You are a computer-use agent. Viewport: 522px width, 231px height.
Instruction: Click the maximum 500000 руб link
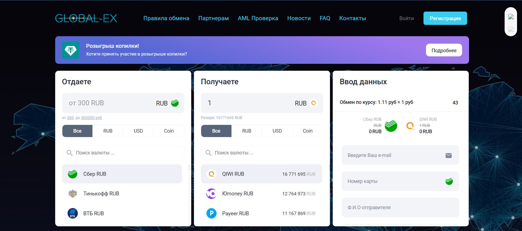tap(91, 118)
